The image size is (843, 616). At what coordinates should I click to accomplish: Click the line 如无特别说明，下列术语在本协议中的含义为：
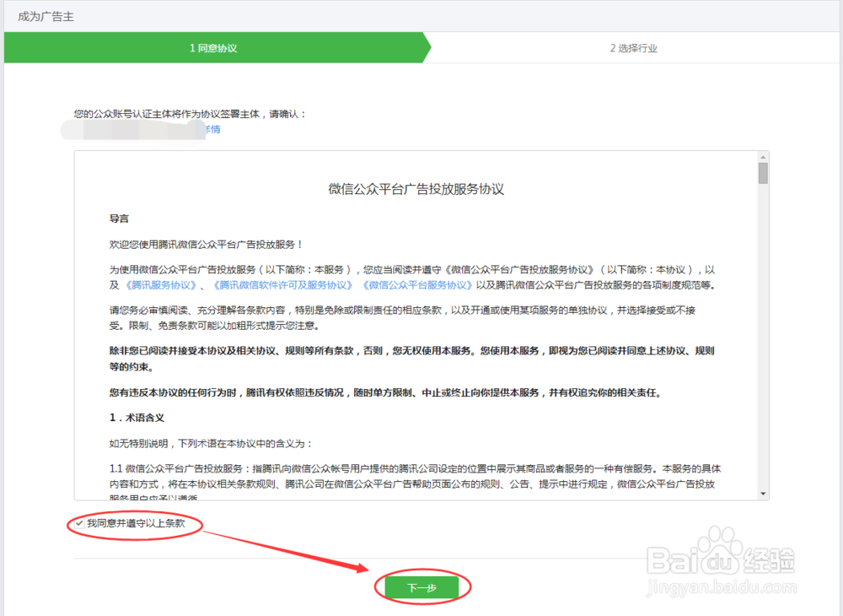(211, 443)
